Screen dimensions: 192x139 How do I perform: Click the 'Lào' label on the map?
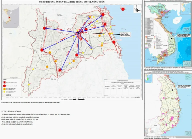click(11, 33)
